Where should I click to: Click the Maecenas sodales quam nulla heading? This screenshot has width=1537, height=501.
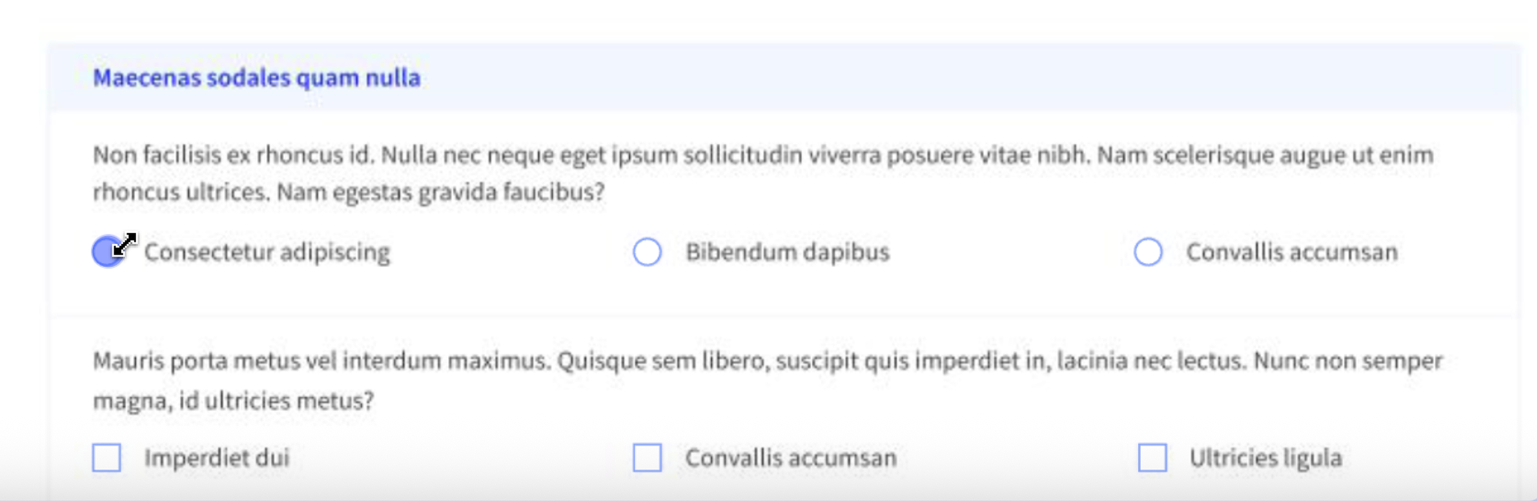pyautogui.click(x=257, y=77)
